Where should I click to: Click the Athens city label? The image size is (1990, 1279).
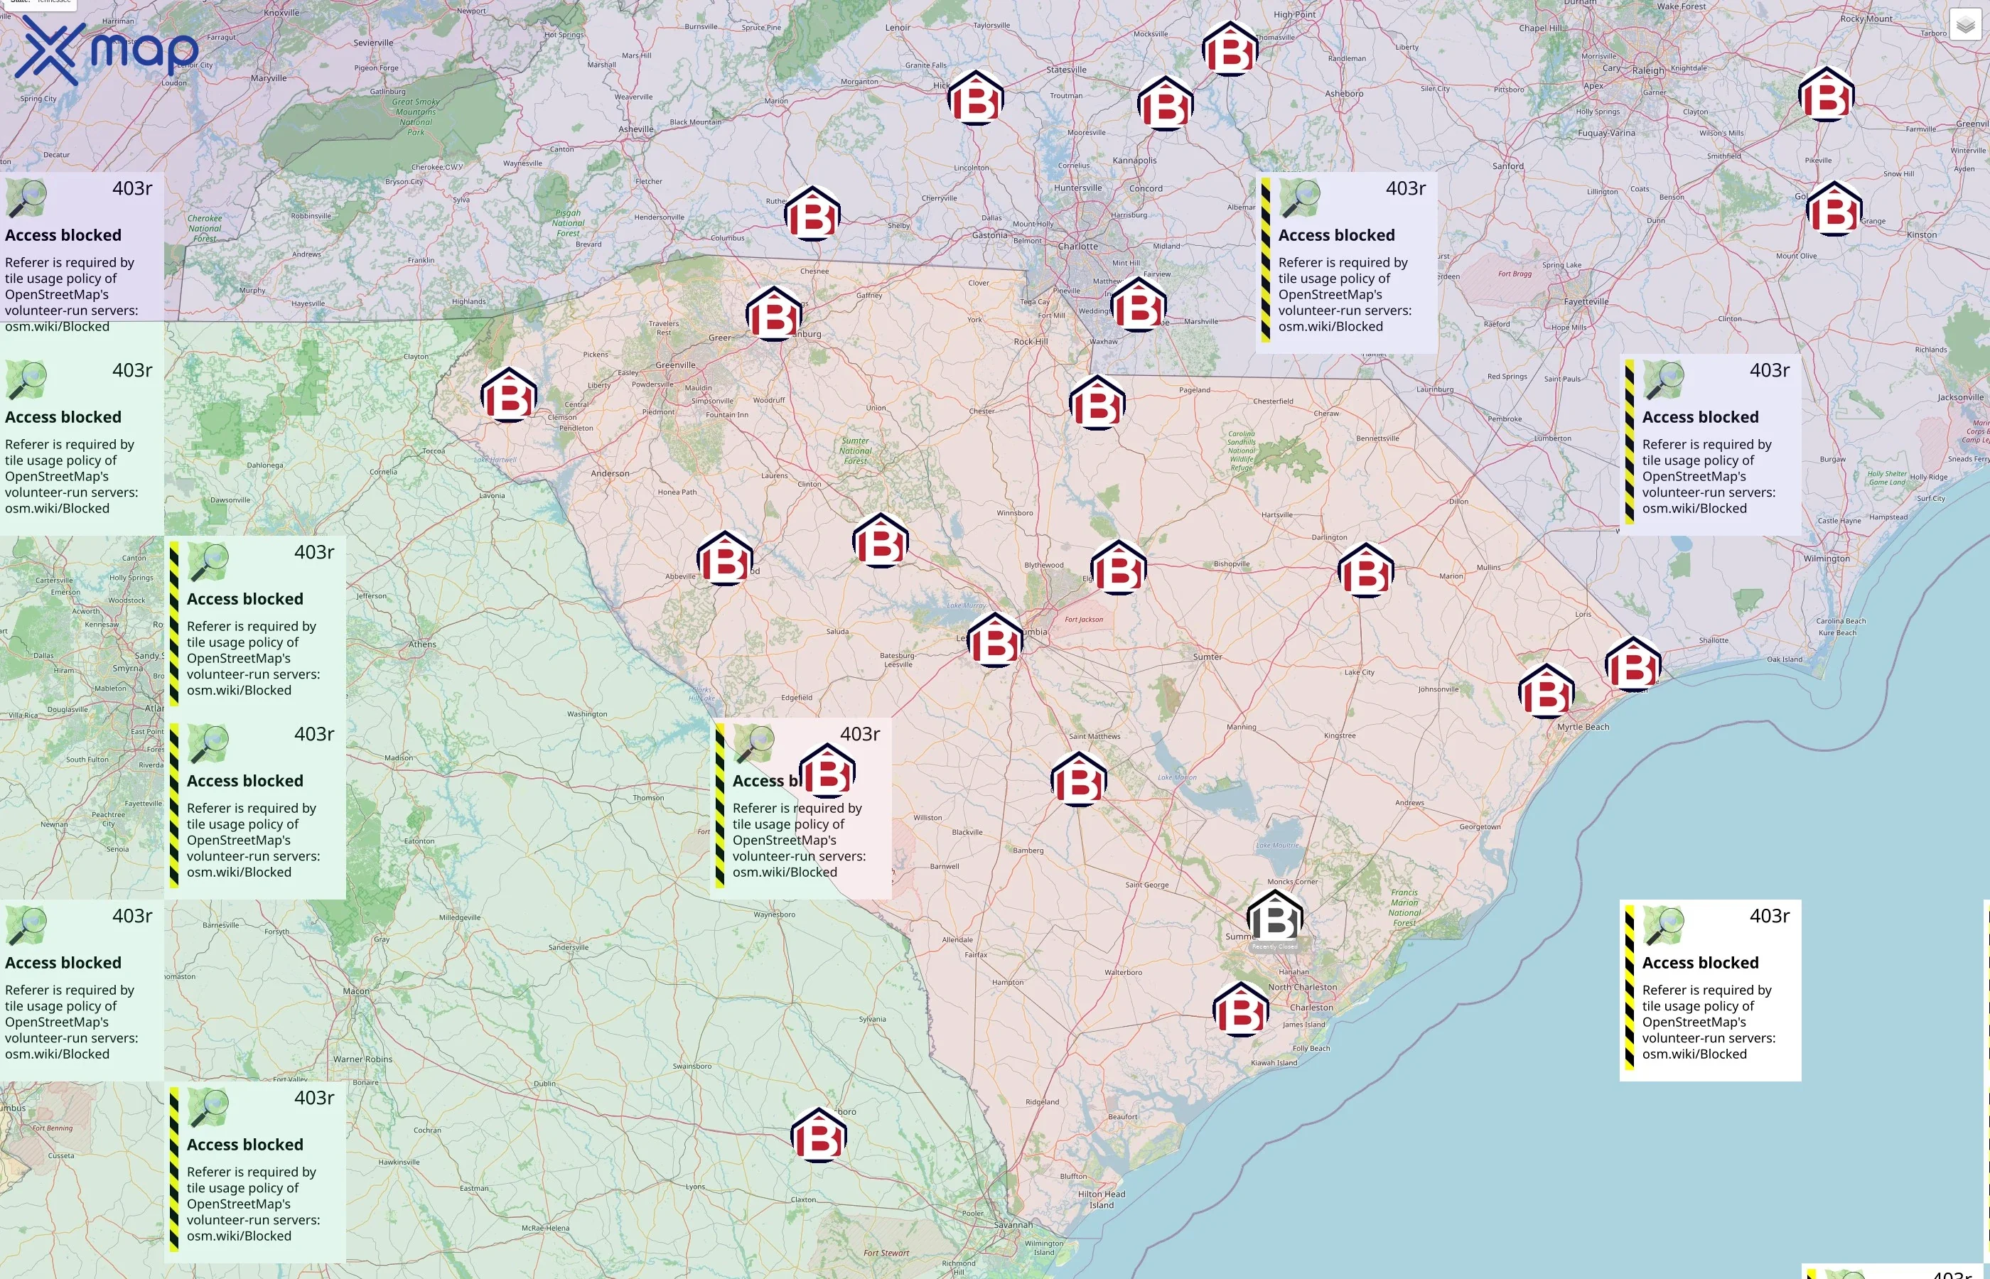[x=422, y=644]
